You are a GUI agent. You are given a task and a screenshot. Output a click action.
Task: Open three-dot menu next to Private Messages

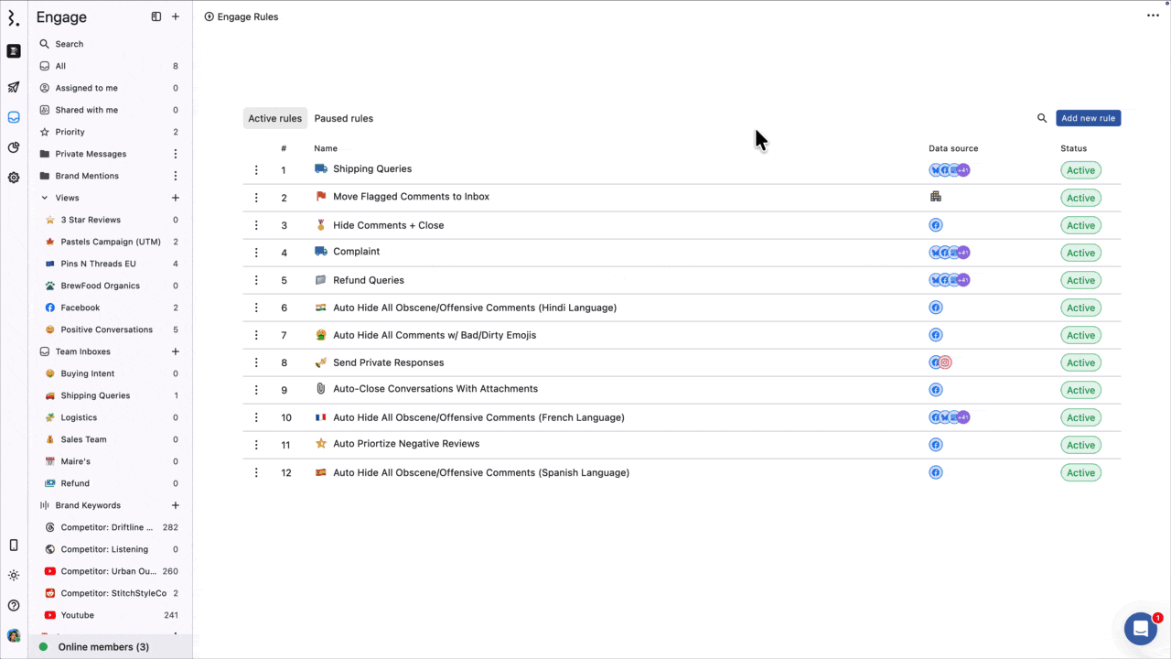(176, 154)
